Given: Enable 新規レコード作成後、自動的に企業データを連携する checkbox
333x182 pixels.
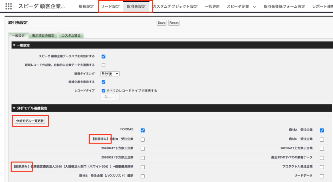Looking at the screenshot, I should click(x=103, y=65).
